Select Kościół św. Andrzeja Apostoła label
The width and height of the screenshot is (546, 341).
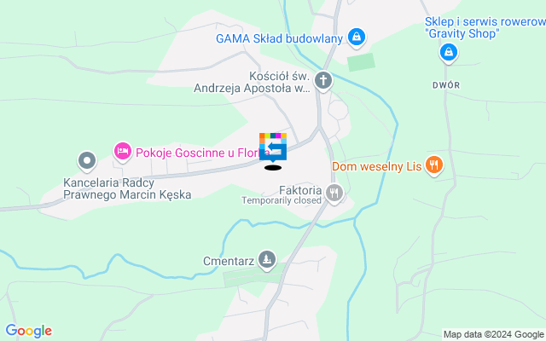click(x=252, y=82)
